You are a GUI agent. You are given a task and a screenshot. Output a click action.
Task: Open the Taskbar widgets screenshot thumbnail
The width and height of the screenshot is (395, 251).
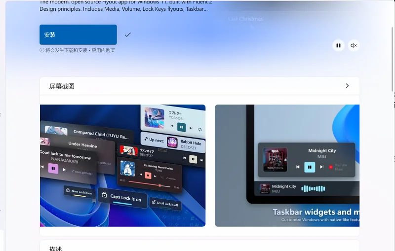coord(287,166)
